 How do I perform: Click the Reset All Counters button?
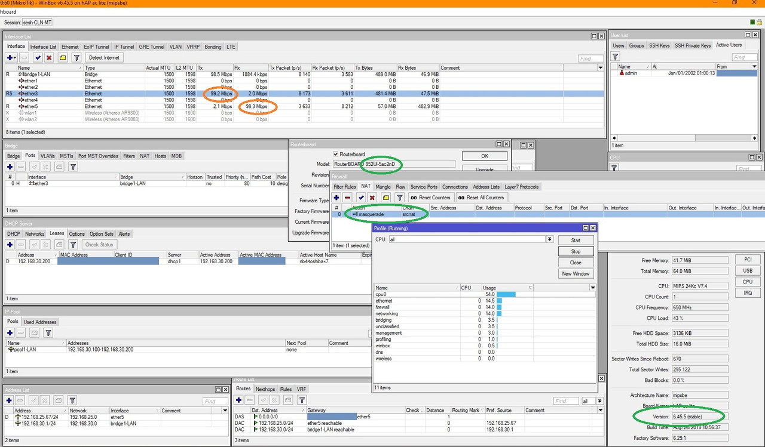(482, 198)
